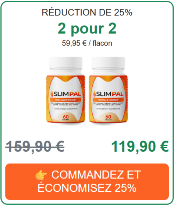Click the RÉDUCTION DE 25% title text
The image size is (174, 205).
tap(87, 13)
